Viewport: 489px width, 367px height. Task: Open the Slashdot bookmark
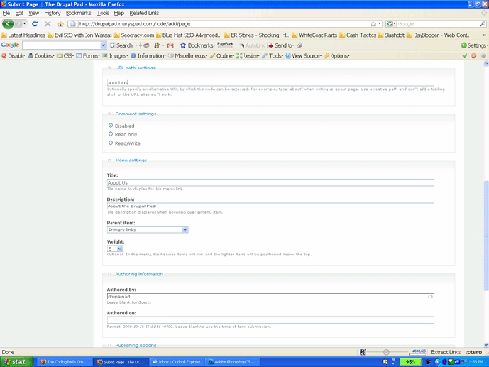(391, 35)
